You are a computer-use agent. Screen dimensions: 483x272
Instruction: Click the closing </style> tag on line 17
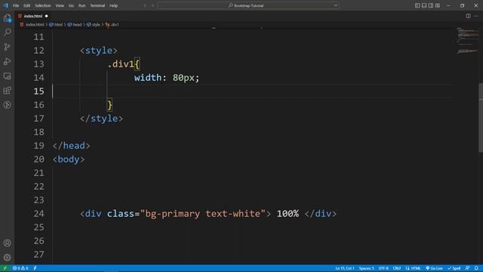(101, 119)
